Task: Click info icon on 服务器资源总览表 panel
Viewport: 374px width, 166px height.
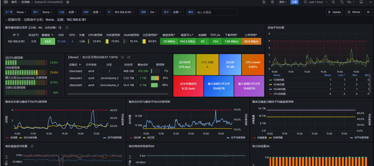Action: click(67, 28)
